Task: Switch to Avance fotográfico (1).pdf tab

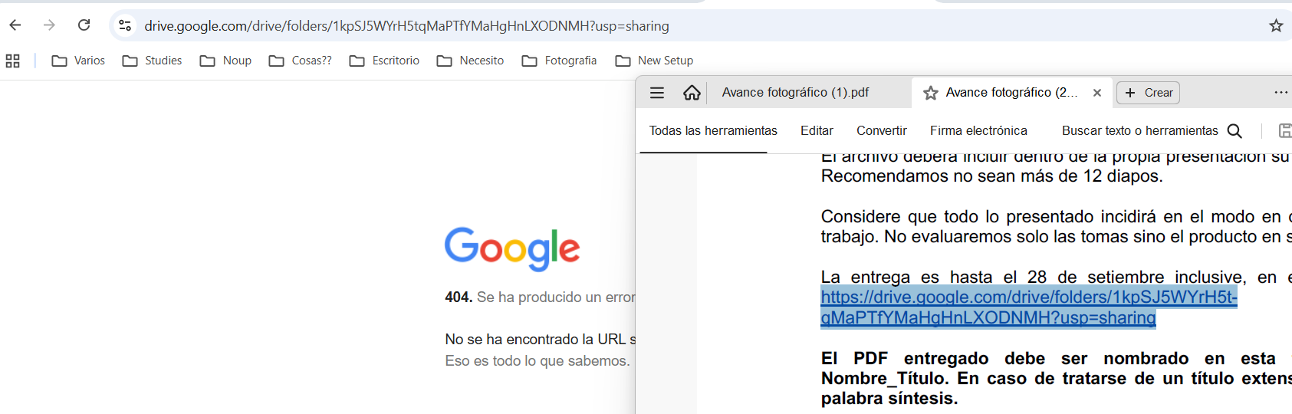Action: pyautogui.click(x=795, y=93)
